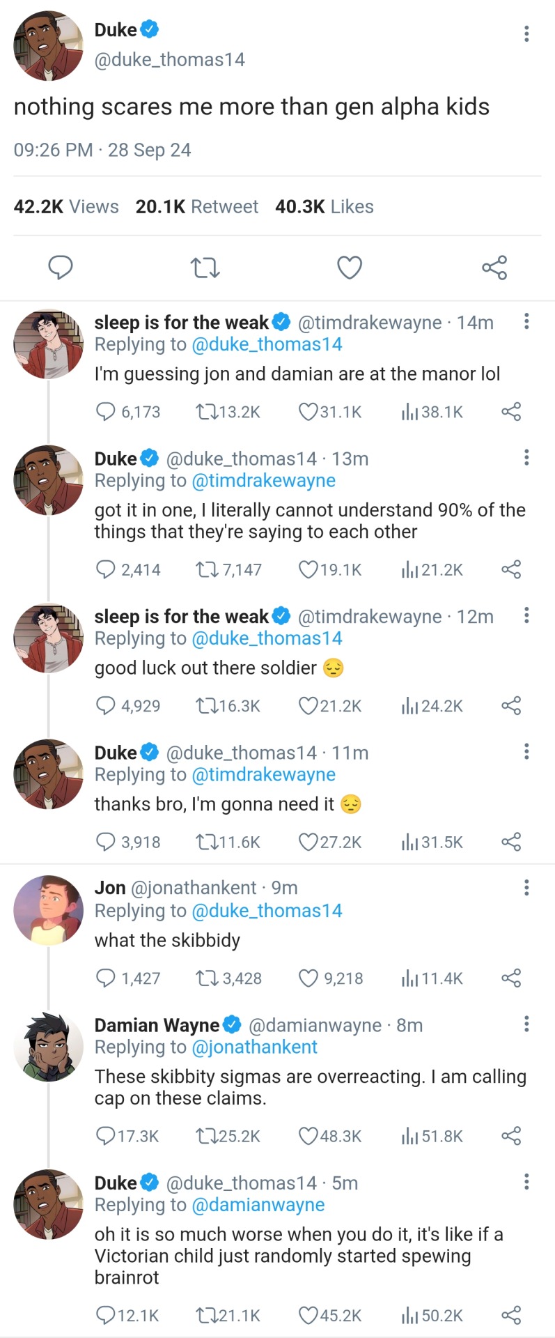Open reply icon on 'what the skibbidy' tweet
The image size is (555, 1338).
coord(105,978)
